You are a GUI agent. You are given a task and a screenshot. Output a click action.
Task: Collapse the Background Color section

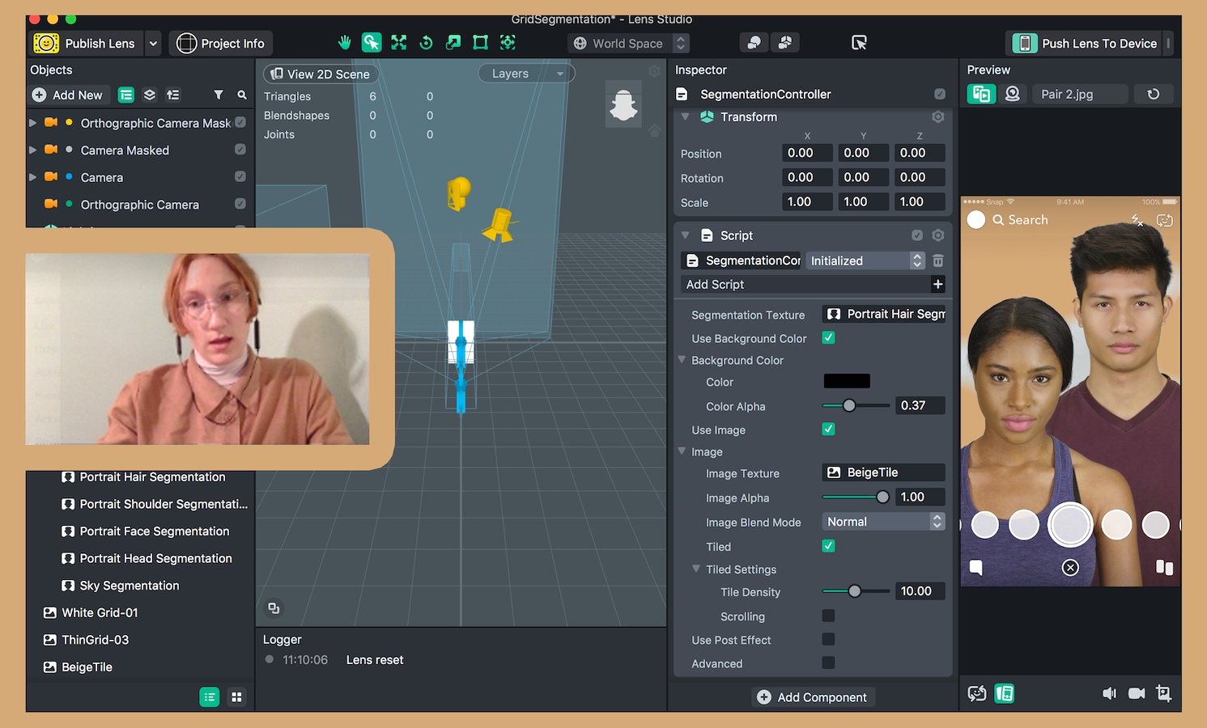(x=682, y=360)
